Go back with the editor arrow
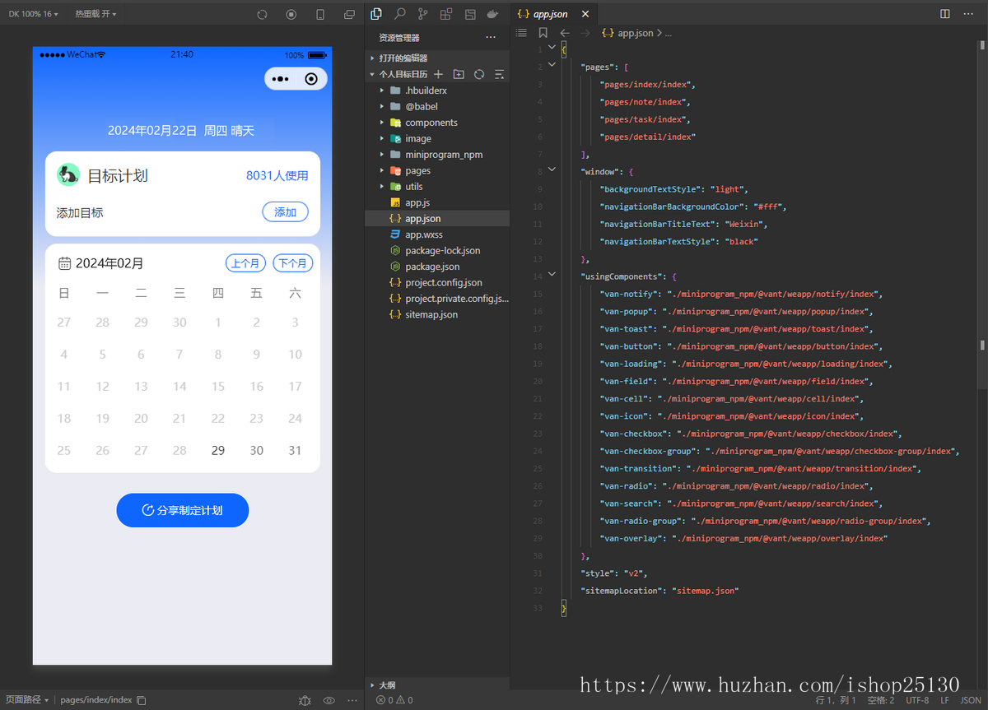This screenshot has width=988, height=710. click(x=564, y=33)
